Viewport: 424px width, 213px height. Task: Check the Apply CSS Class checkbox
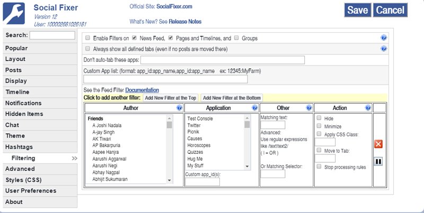pyautogui.click(x=319, y=134)
